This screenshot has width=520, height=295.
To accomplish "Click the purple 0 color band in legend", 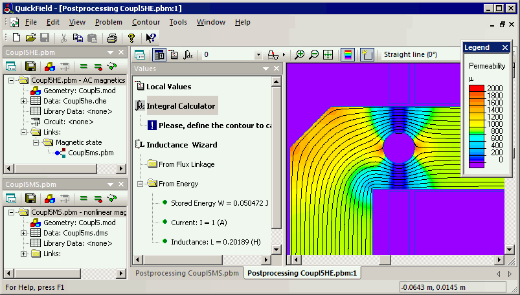I will pos(477,165).
